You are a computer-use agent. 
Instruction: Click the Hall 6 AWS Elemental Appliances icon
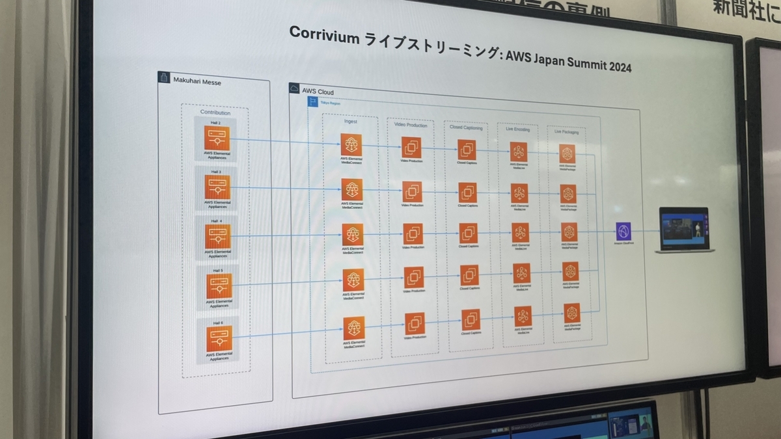(219, 339)
